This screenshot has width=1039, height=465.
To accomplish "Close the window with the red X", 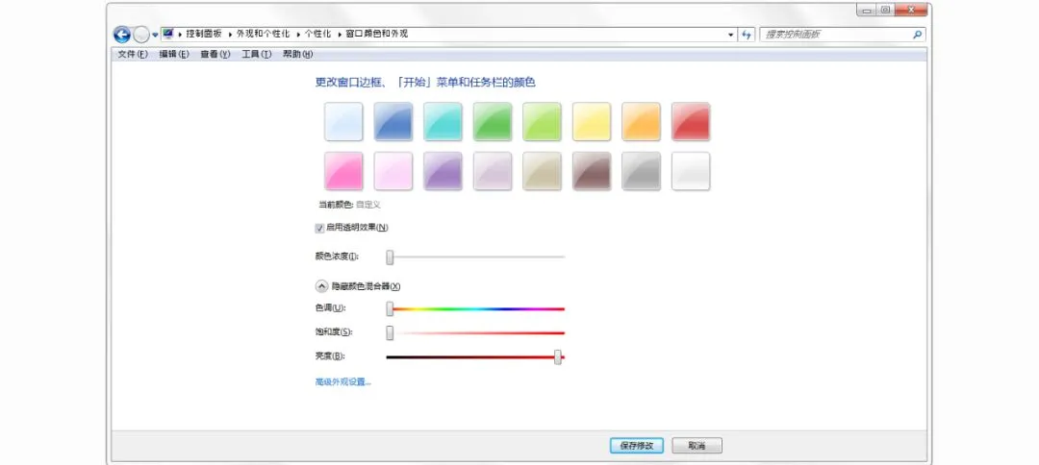I will [x=912, y=10].
